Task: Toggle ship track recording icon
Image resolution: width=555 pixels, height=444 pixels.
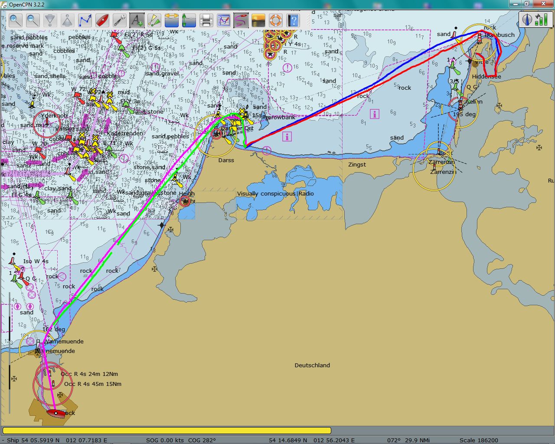Action: 241,20
